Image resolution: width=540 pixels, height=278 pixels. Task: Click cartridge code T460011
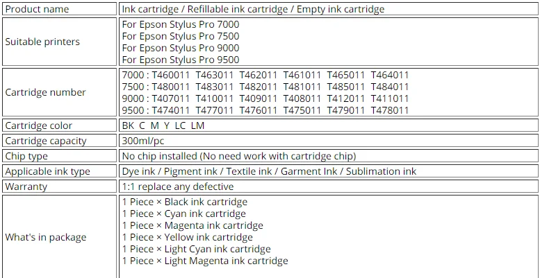[170, 75]
